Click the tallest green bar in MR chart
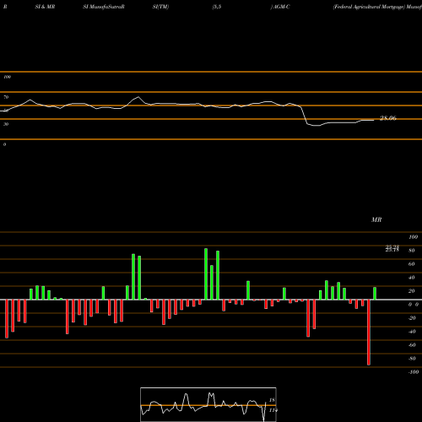 pos(206,274)
